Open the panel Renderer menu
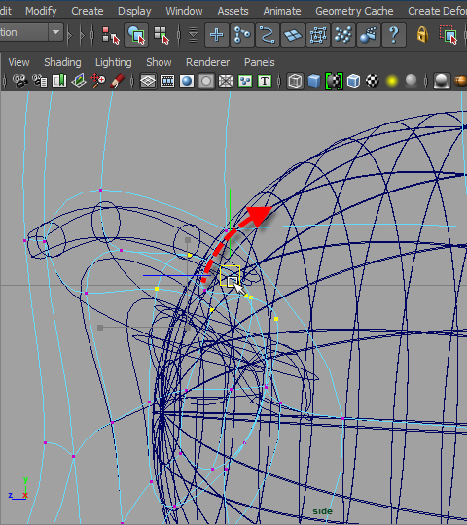The height and width of the screenshot is (525, 467). [x=207, y=62]
